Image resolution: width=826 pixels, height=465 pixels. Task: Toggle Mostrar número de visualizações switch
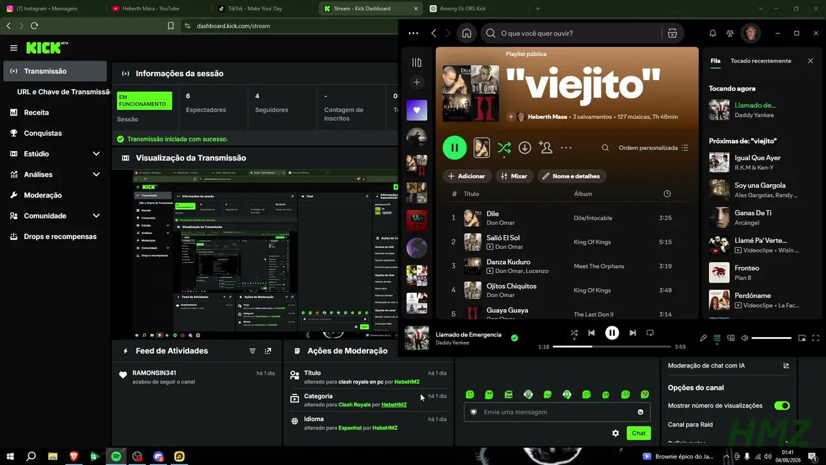[x=781, y=406]
